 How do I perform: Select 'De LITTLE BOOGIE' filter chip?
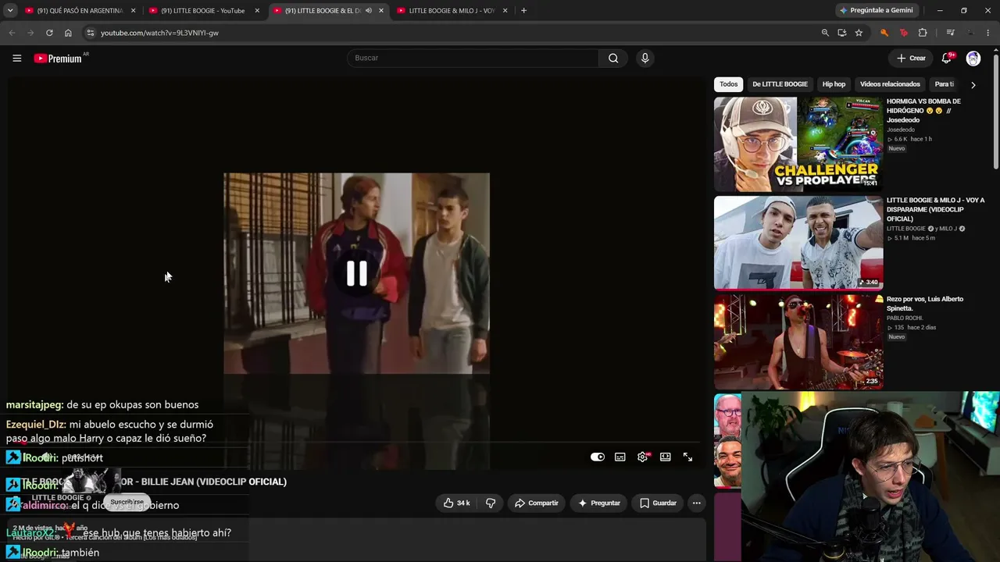tap(780, 84)
